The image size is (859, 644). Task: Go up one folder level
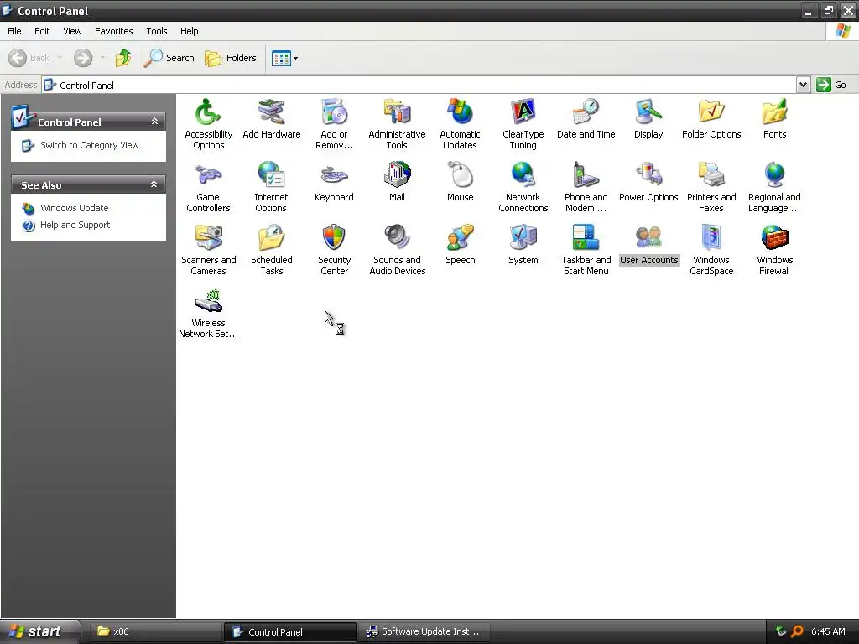pos(123,58)
